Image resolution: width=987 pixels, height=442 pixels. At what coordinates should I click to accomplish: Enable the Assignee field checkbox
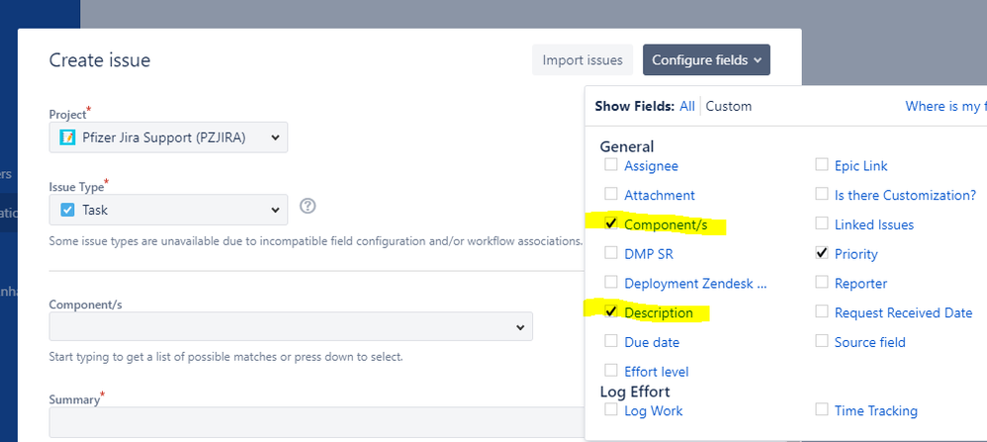pos(610,165)
